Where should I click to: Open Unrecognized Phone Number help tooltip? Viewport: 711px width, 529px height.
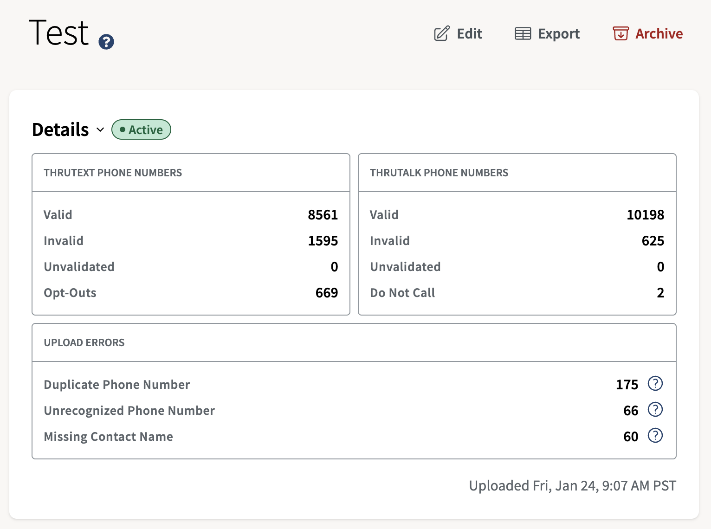655,410
